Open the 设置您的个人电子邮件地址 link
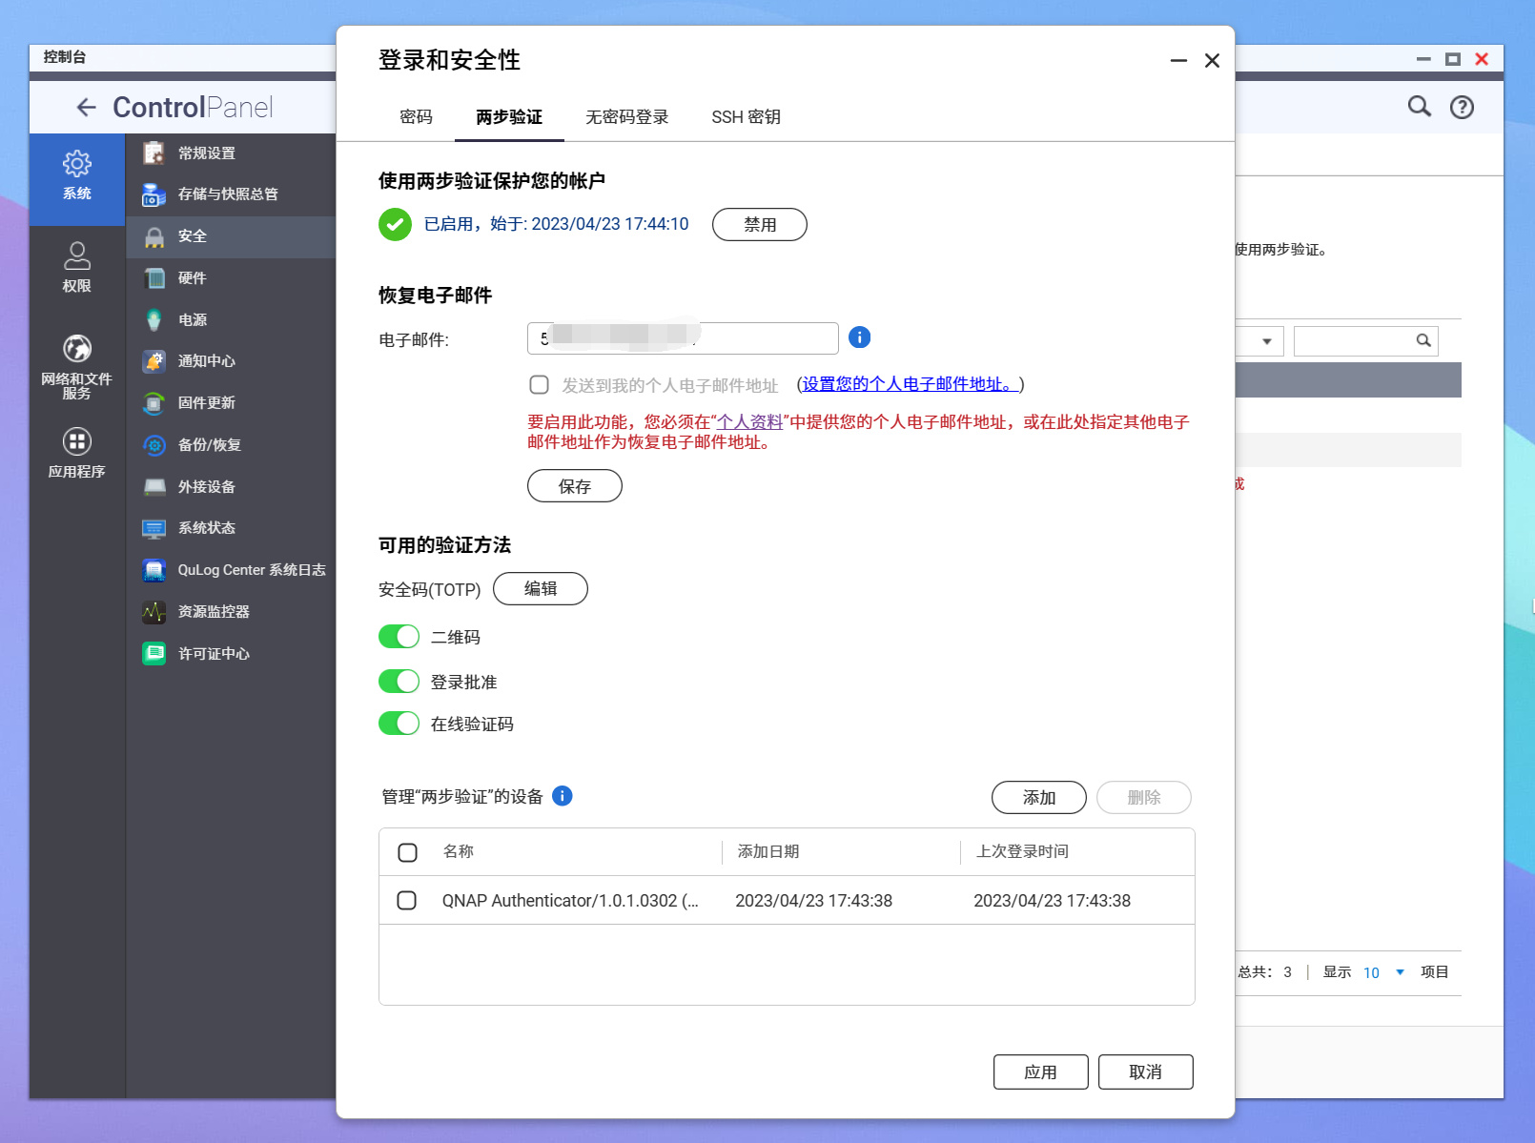The image size is (1535, 1143). click(911, 384)
